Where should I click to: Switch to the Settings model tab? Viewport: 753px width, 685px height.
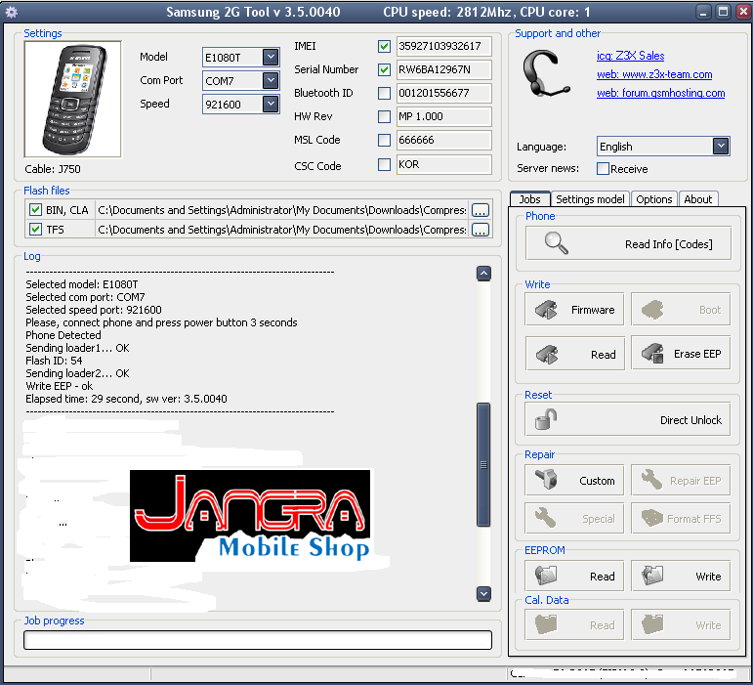coord(590,199)
